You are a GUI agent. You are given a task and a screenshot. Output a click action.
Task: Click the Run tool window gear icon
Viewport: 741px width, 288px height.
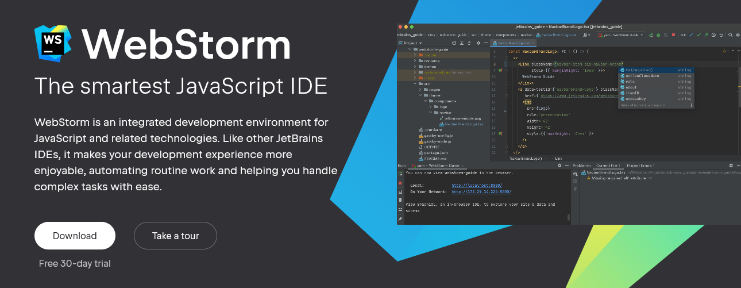click(x=559, y=166)
